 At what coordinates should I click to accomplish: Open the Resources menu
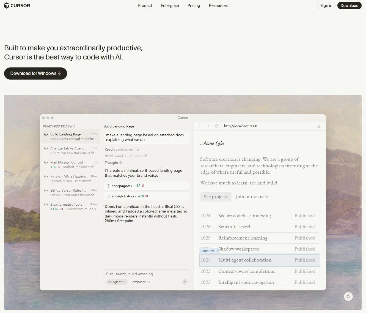click(x=218, y=6)
